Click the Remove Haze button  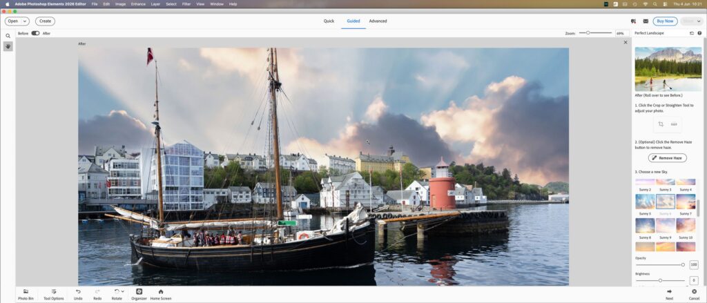pyautogui.click(x=668, y=158)
